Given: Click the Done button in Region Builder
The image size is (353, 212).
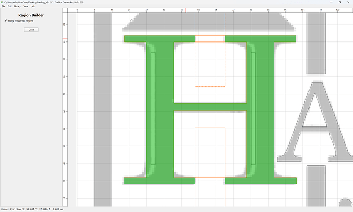Looking at the screenshot, I should coord(31,30).
